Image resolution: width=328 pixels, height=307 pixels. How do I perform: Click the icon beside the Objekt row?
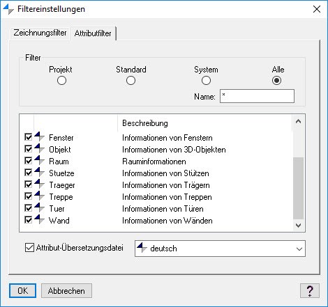pyautogui.click(x=39, y=148)
